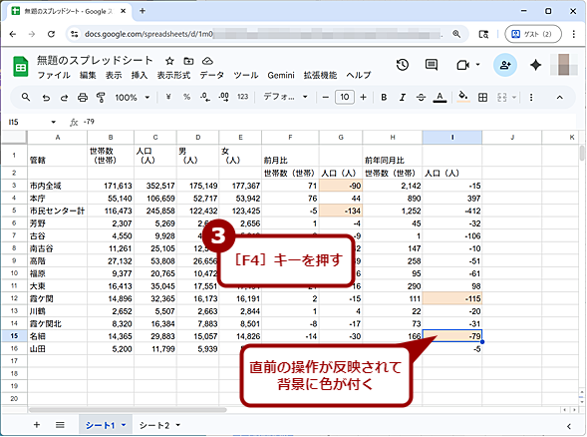Toggle strikethrough formatting
Image resolution: width=587 pixels, height=437 pixels.
click(421, 98)
